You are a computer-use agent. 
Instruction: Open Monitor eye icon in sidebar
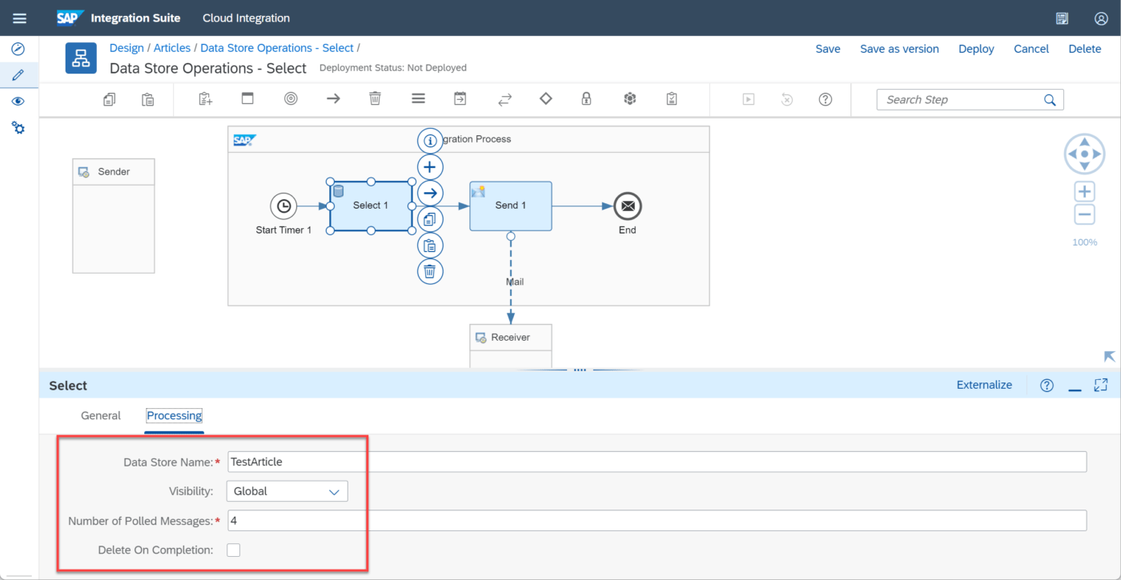[x=18, y=102]
